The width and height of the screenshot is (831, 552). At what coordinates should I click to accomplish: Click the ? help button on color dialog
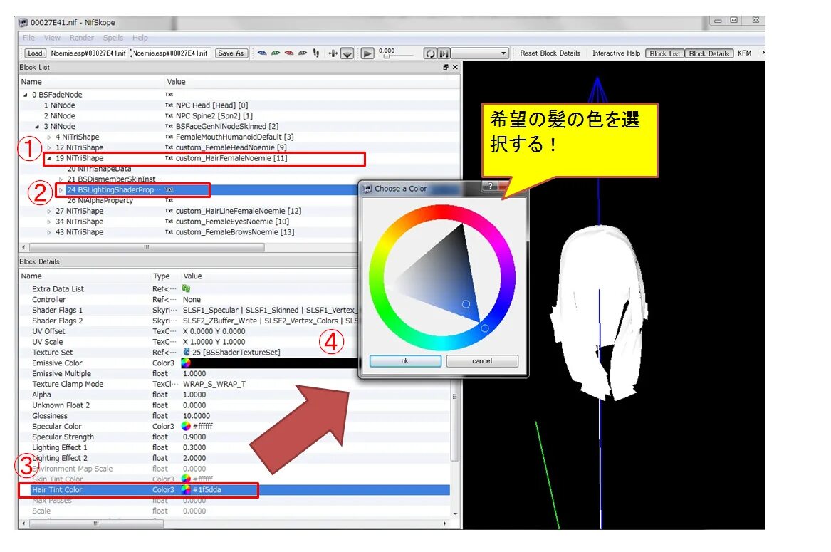tap(490, 186)
